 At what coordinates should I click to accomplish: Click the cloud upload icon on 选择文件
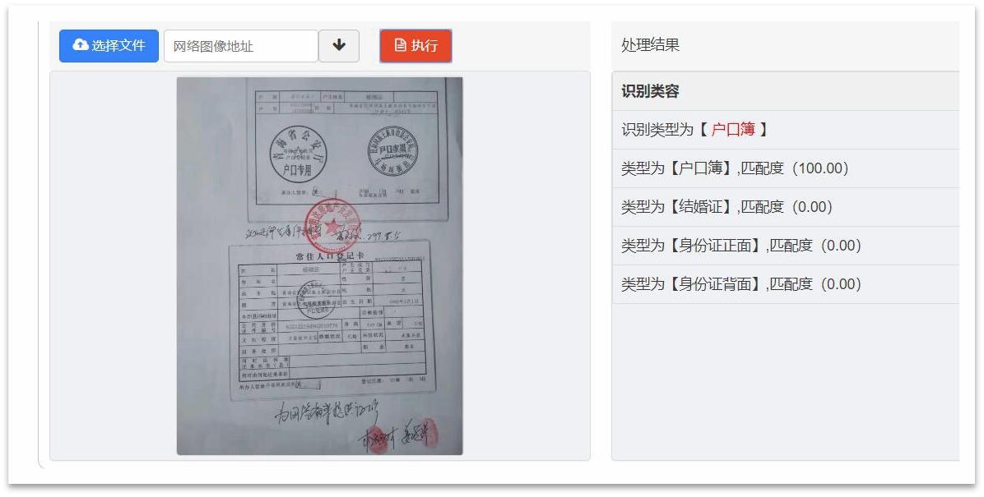pyautogui.click(x=81, y=45)
